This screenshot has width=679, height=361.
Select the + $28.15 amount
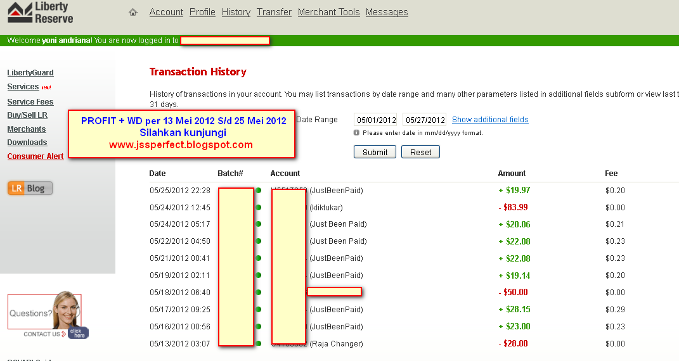[514, 310]
